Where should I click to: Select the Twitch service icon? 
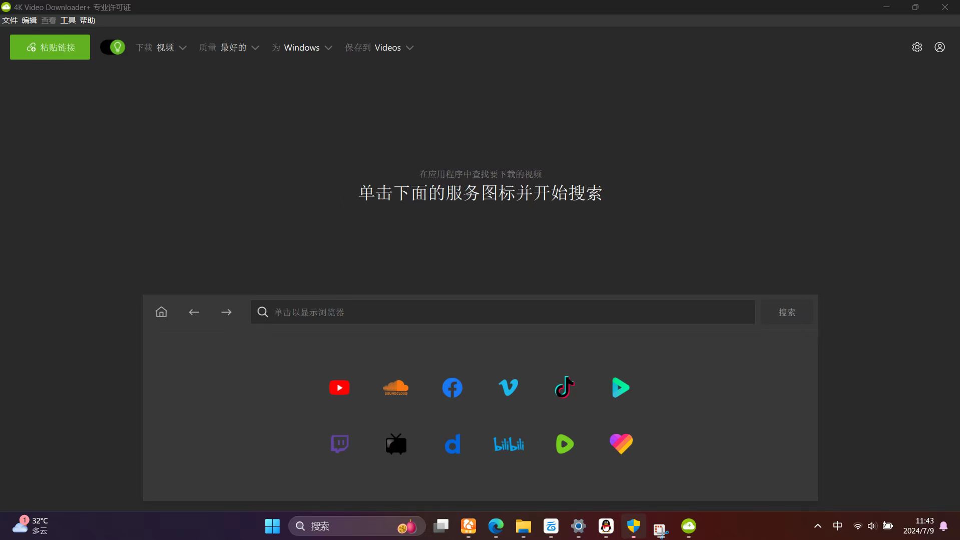click(339, 443)
